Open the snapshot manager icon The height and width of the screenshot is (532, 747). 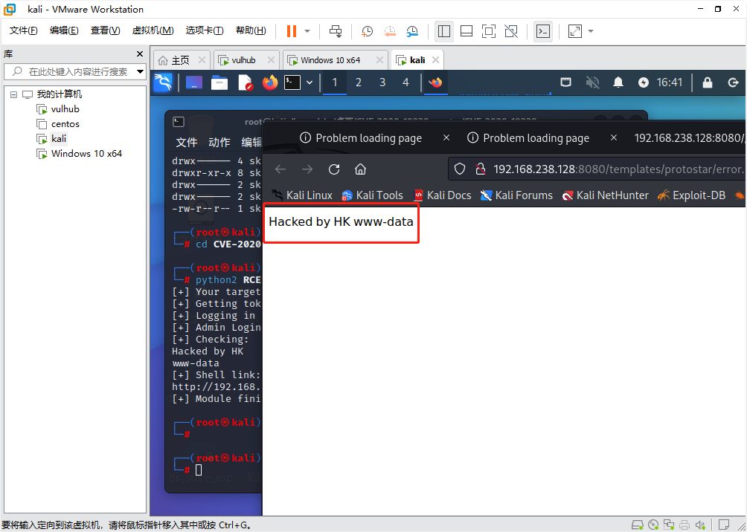pos(412,31)
